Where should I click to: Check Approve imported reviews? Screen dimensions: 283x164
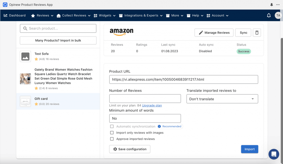point(112,139)
